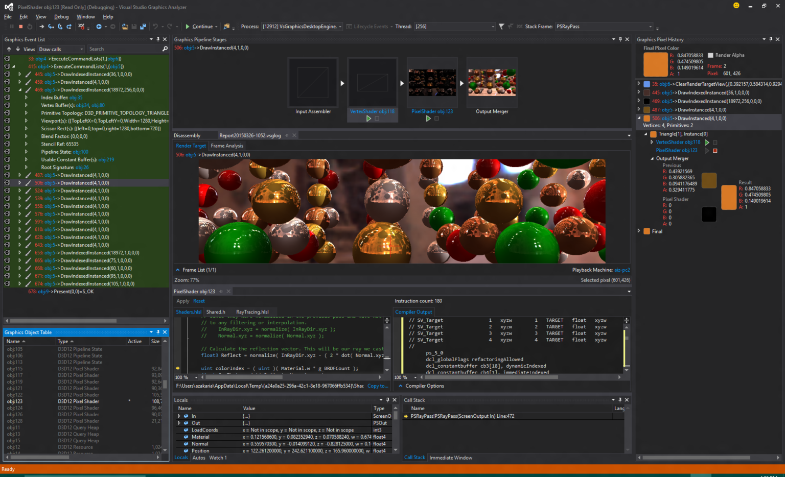Pin the Graphics Object Table panel
Image resolution: width=785 pixels, height=477 pixels.
158,332
